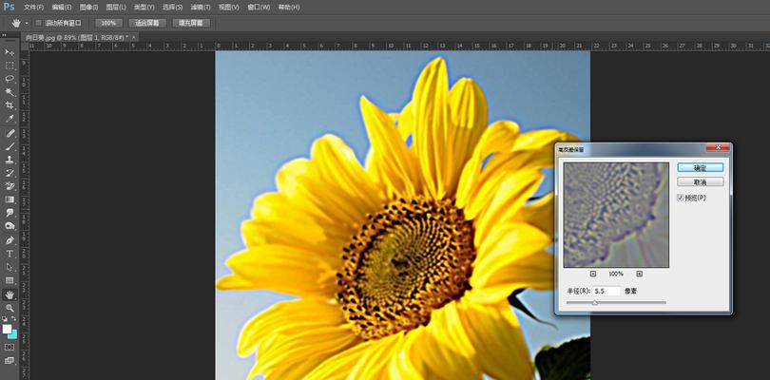Close the High Pass dialog window
The width and height of the screenshot is (770, 380).
click(x=718, y=147)
